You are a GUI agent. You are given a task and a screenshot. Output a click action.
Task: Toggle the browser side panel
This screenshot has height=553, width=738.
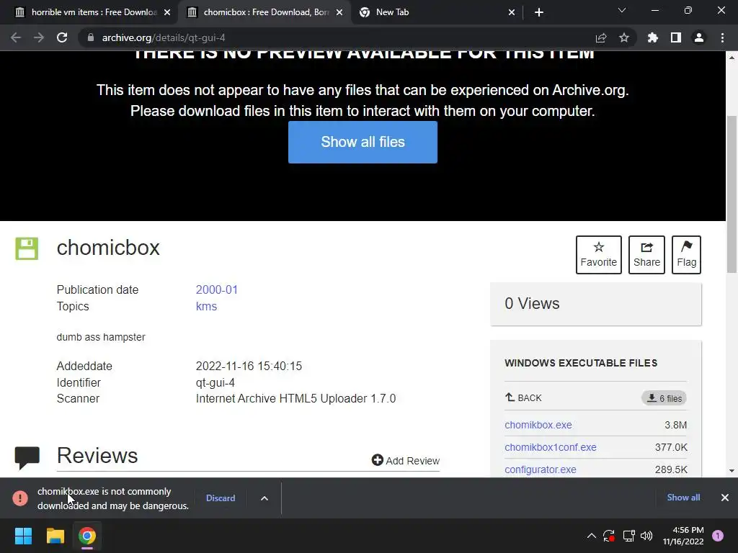coord(676,37)
